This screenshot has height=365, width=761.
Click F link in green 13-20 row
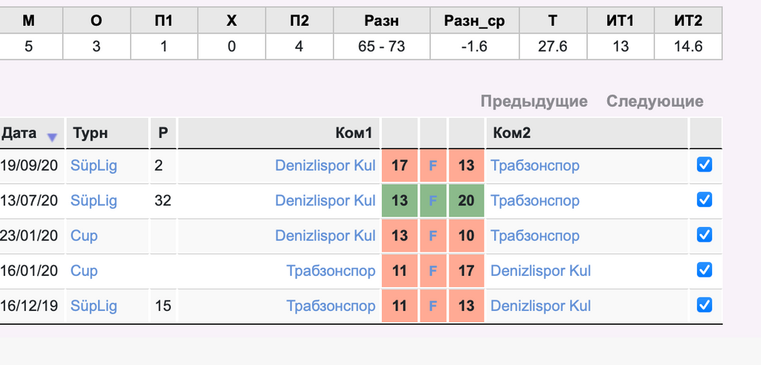point(433,201)
